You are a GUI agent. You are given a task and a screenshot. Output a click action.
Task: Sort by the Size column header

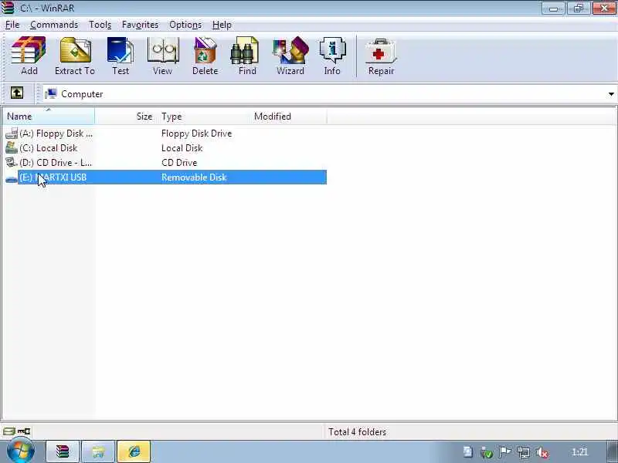126,117
